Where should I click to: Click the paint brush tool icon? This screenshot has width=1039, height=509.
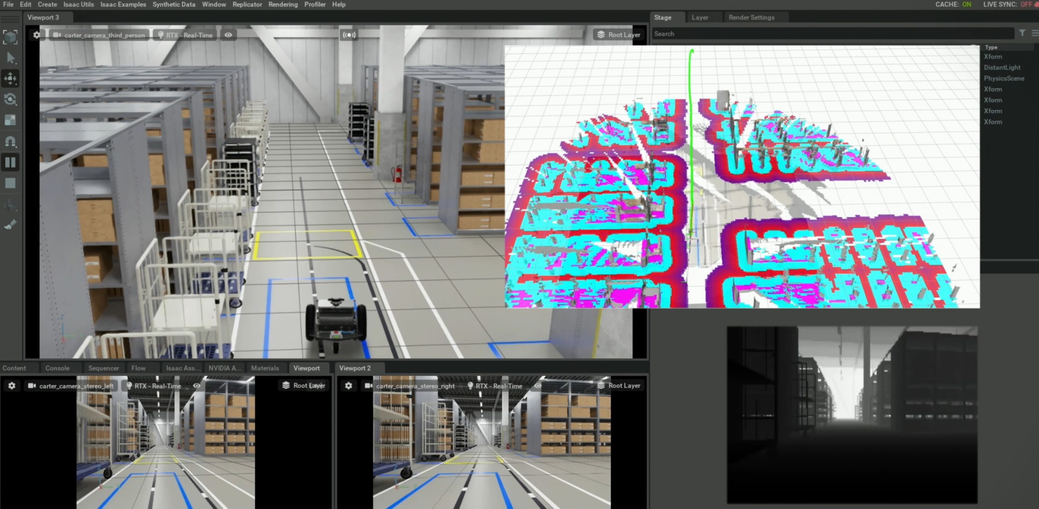(x=10, y=224)
